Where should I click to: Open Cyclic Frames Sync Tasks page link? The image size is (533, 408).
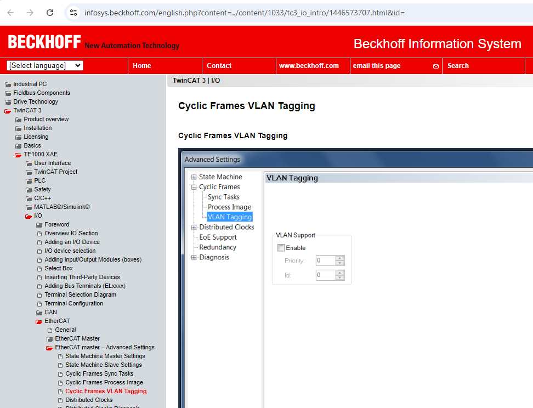[x=99, y=373]
